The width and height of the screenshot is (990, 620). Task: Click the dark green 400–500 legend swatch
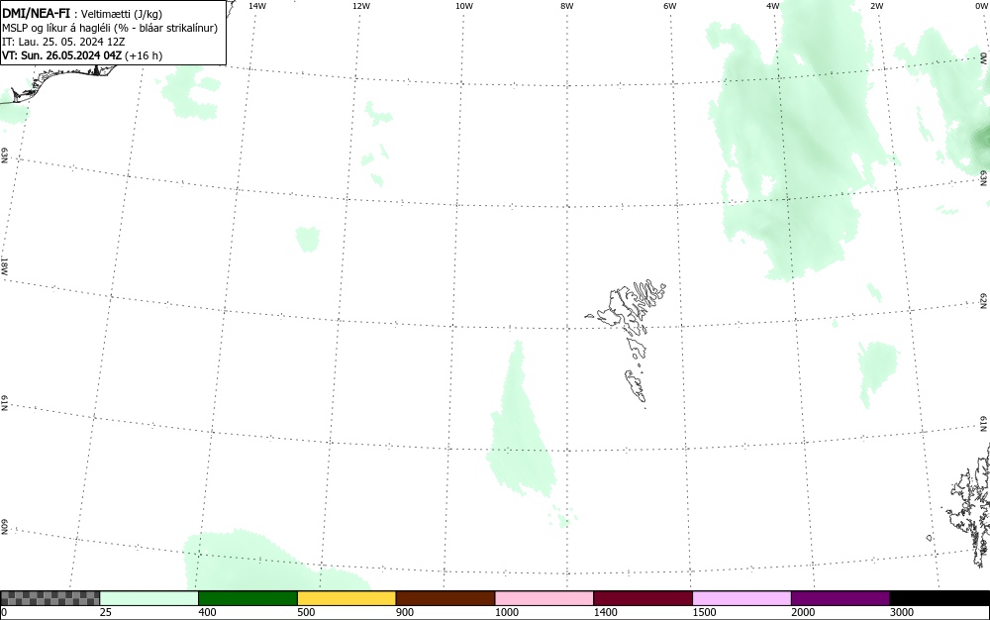coord(247,598)
